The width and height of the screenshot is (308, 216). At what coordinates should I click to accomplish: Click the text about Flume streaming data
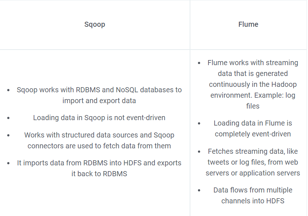[253, 84]
